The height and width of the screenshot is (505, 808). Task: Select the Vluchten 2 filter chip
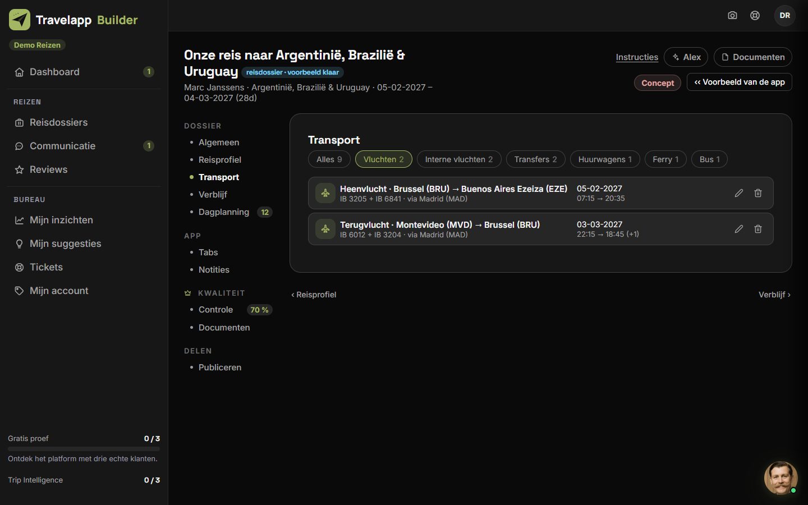384,159
